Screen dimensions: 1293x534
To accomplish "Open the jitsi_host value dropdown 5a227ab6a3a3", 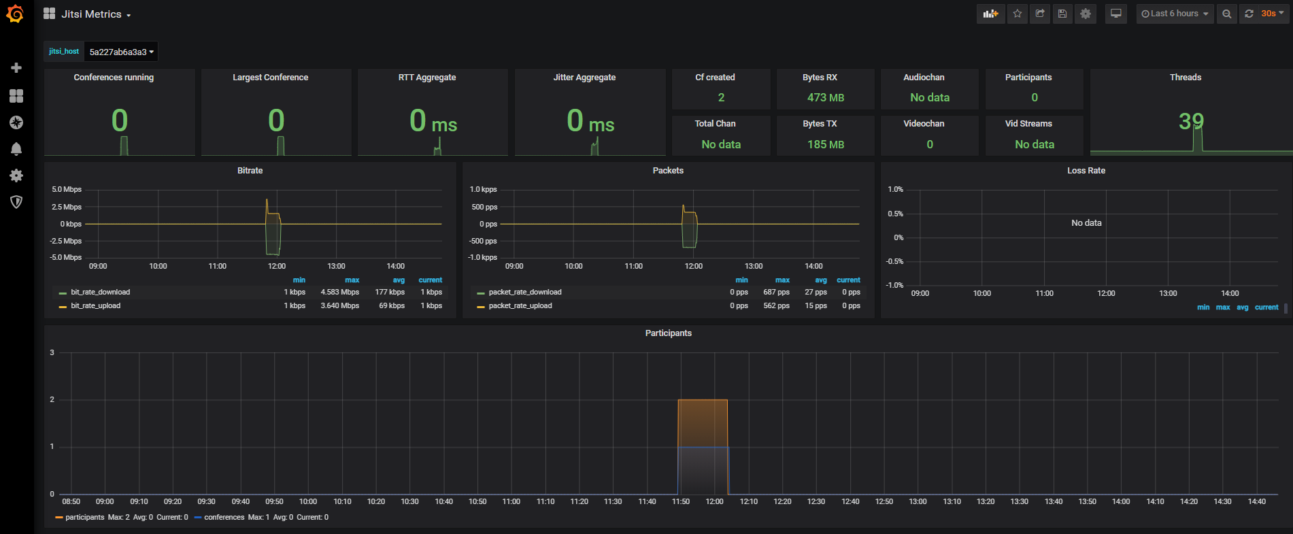I will pos(122,52).
